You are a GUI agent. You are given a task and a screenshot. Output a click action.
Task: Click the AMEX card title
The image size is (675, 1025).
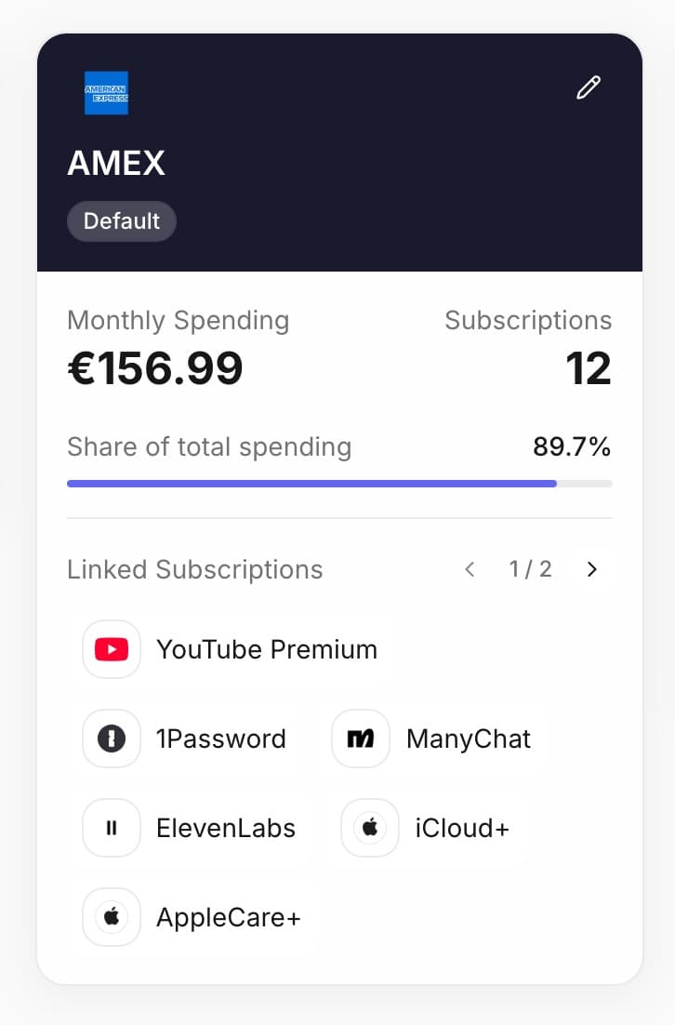pos(116,164)
